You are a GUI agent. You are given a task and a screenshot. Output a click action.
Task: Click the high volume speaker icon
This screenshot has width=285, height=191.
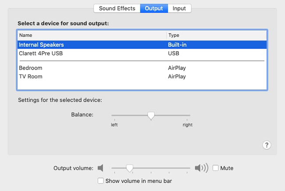coord(201,168)
